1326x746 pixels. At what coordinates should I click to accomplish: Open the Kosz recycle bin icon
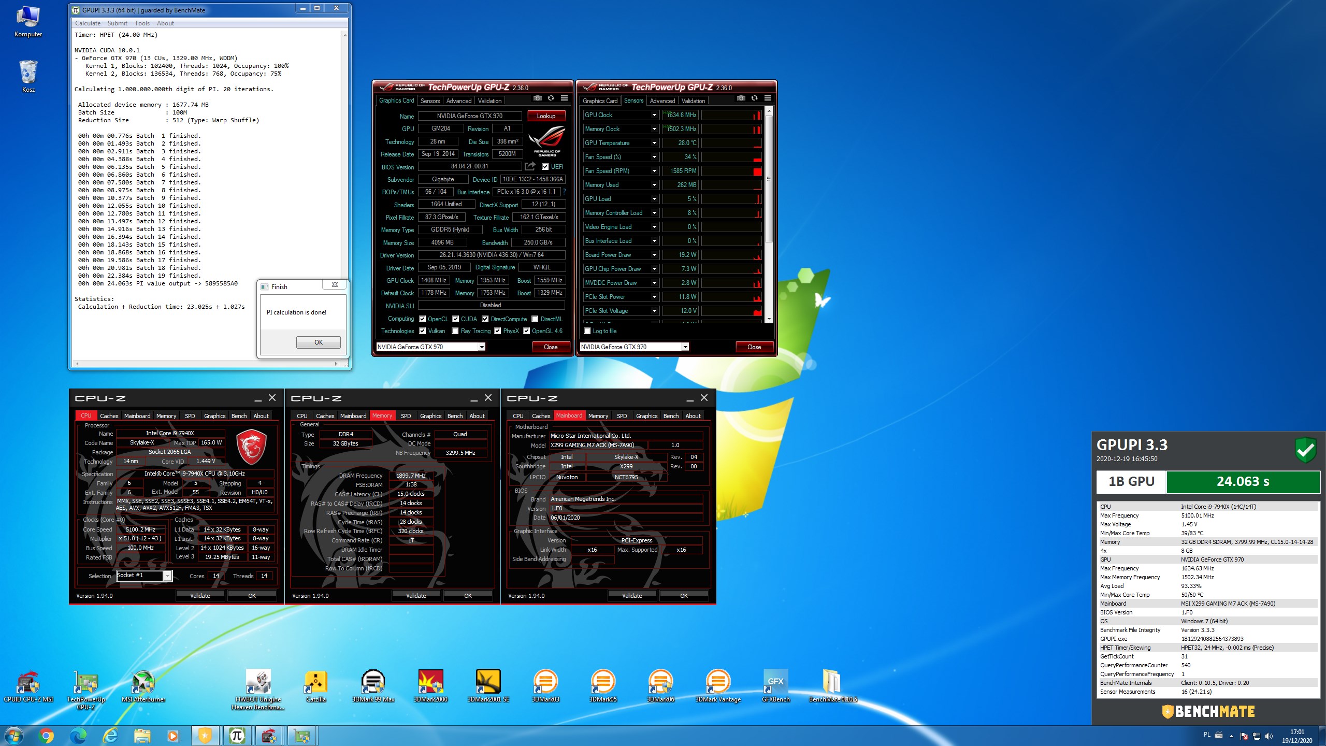(28, 76)
